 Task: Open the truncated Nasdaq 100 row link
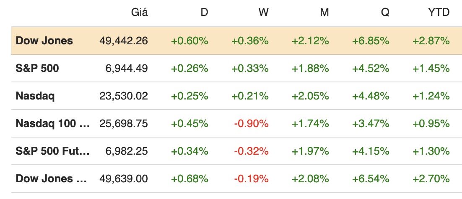point(52,123)
